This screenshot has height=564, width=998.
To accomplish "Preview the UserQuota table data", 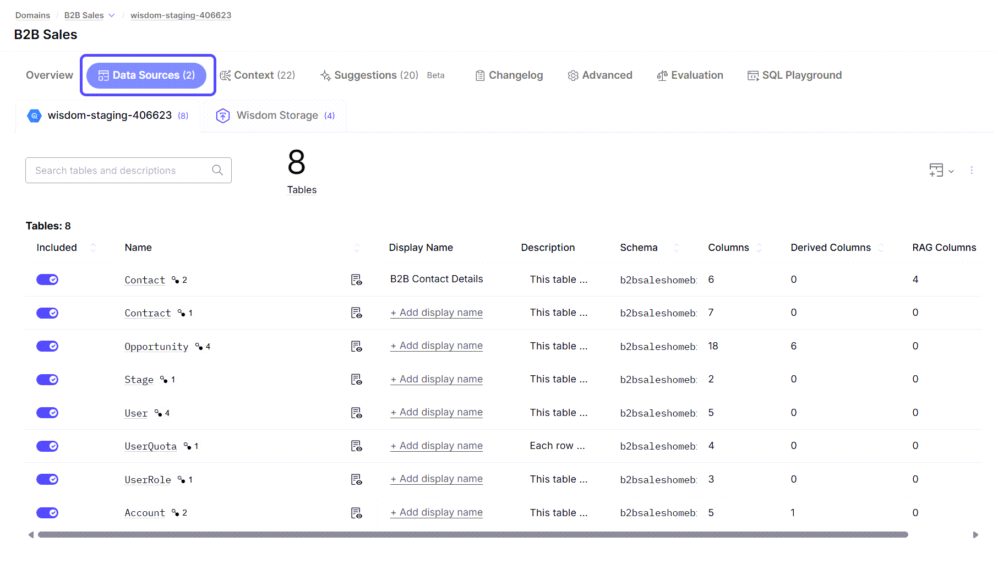I will click(x=357, y=446).
